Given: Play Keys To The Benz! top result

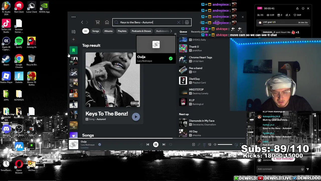Looking at the screenshot, I should point(136,117).
